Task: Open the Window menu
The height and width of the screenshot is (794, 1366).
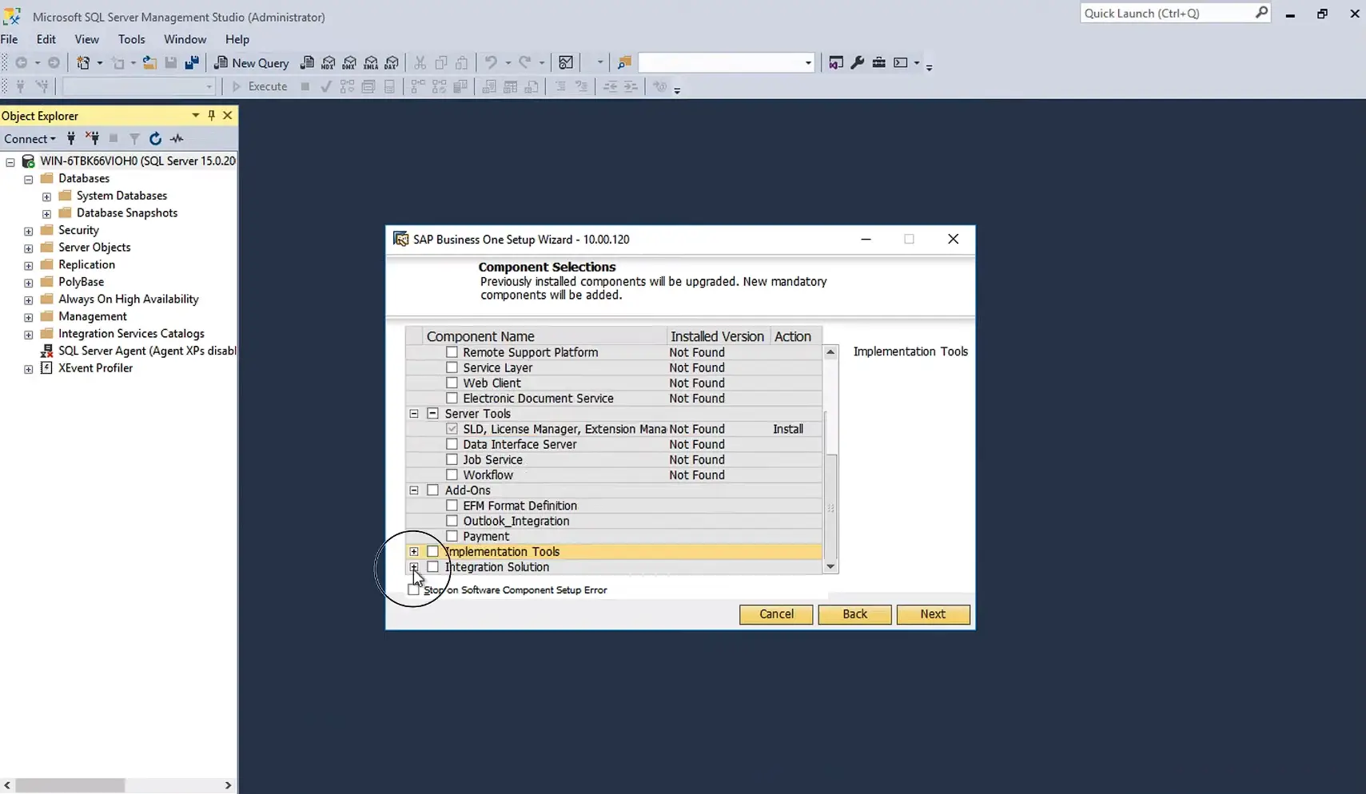Action: tap(185, 39)
